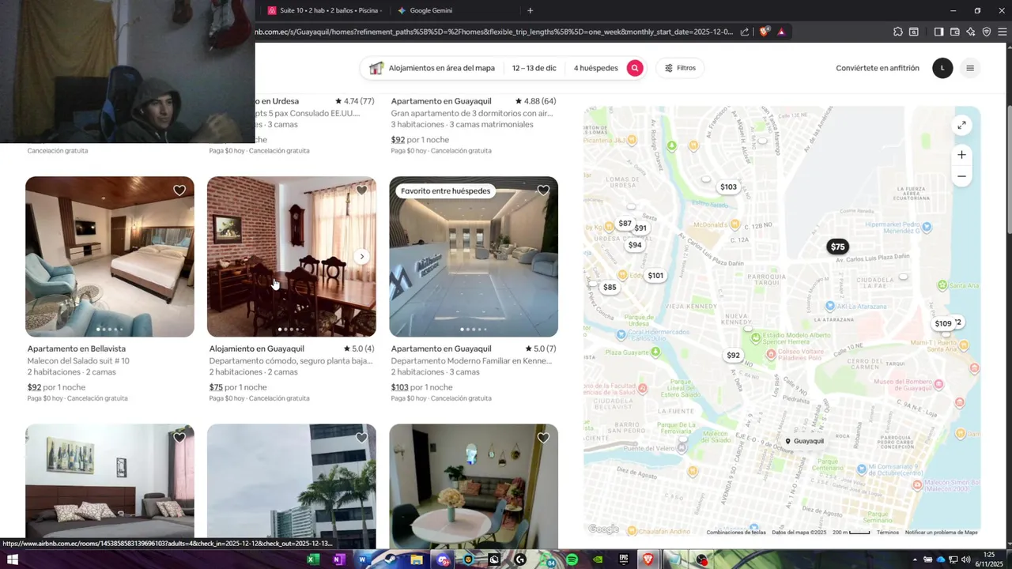Viewport: 1012px width, 569px height.
Task: Open Epic Games launcher from taskbar
Action: [623, 560]
